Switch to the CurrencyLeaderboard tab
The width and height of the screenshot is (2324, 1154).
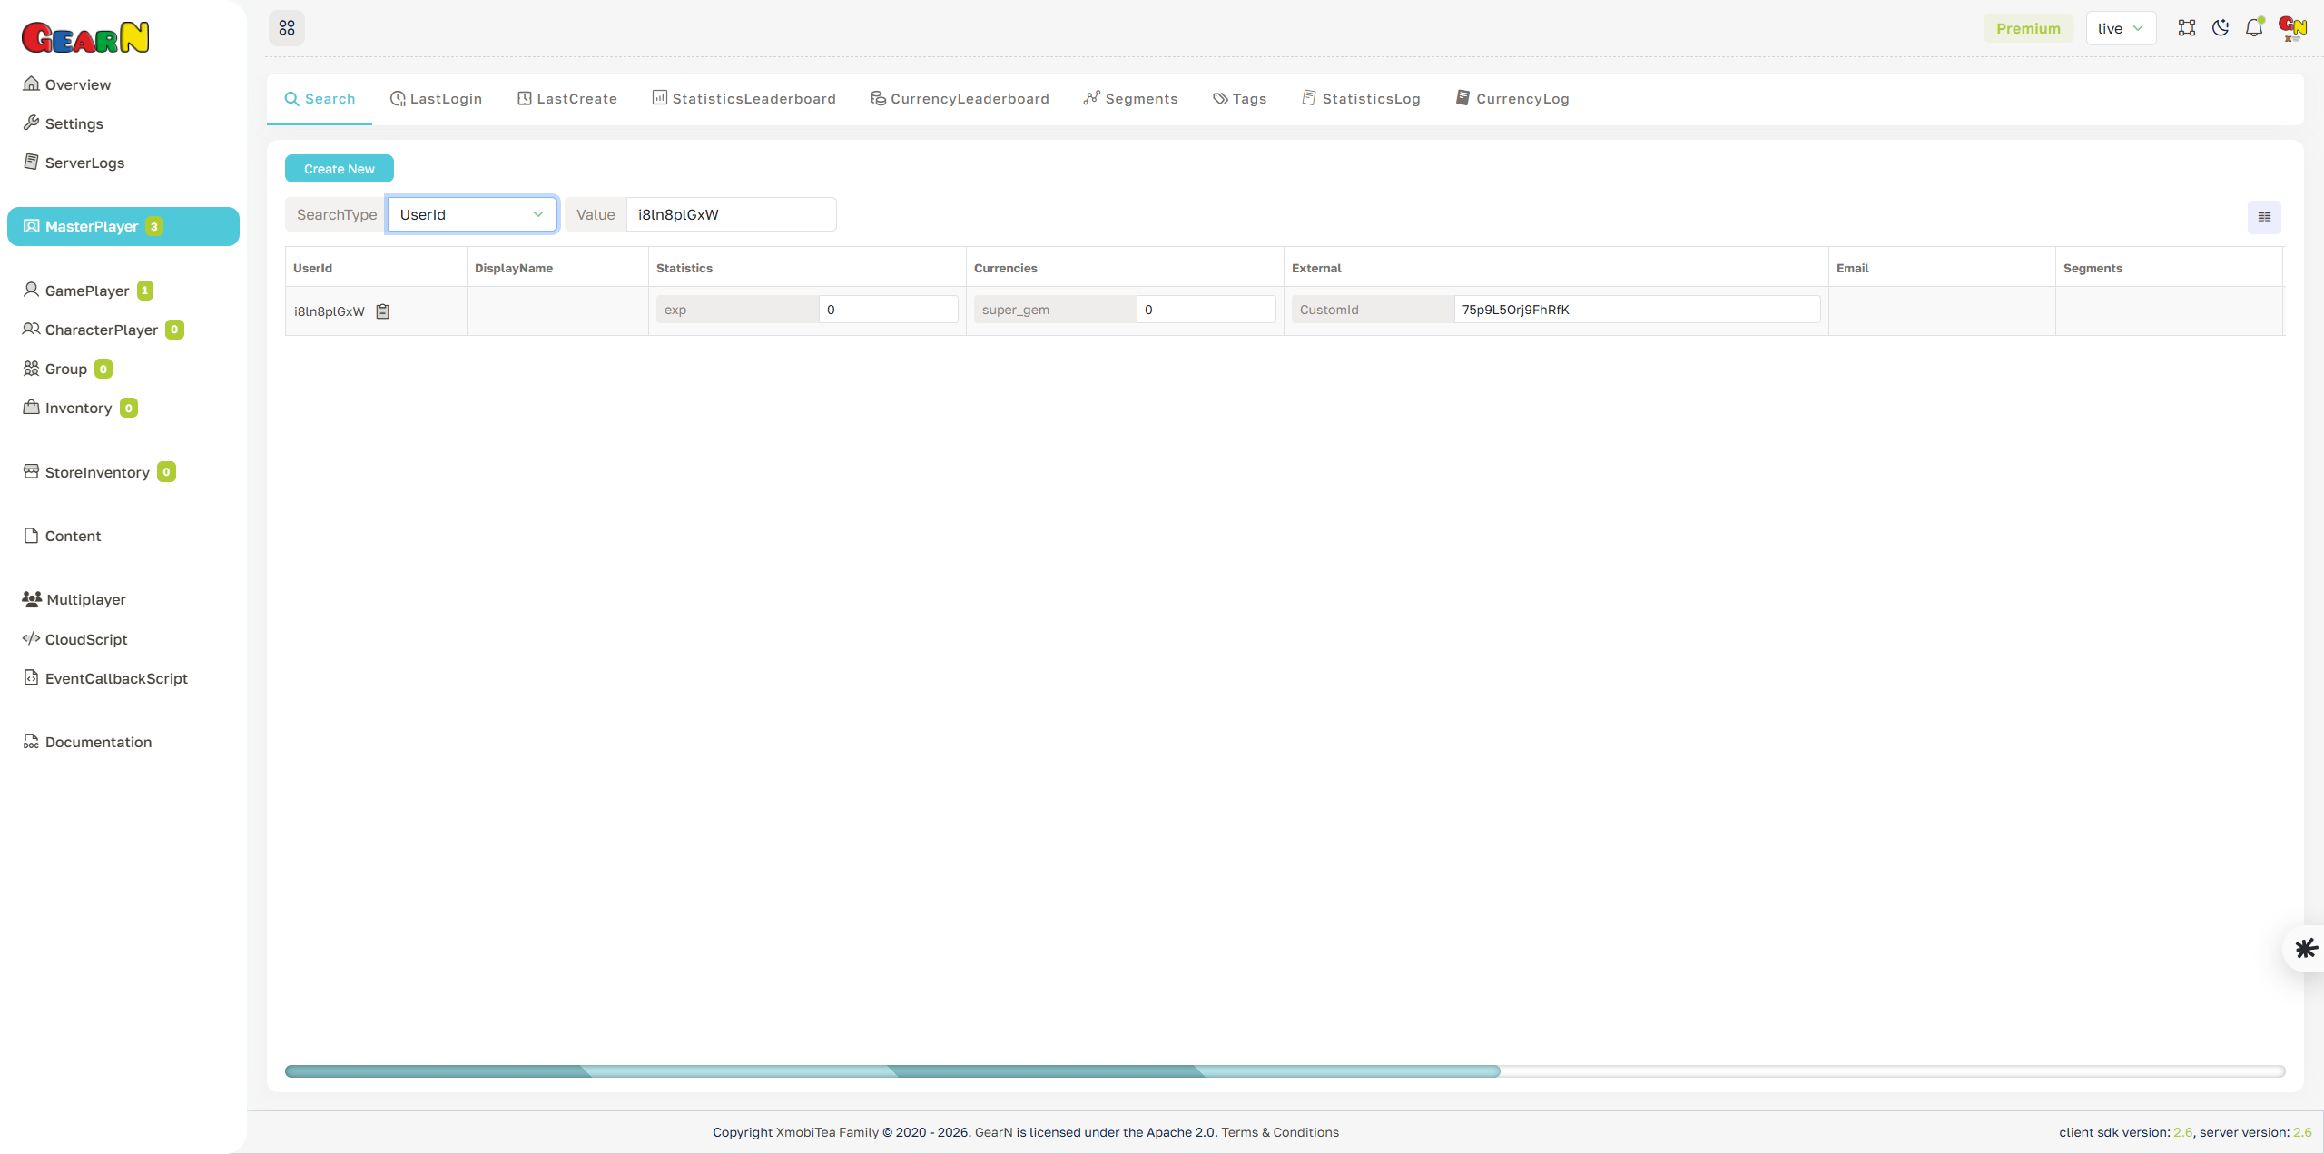point(960,98)
